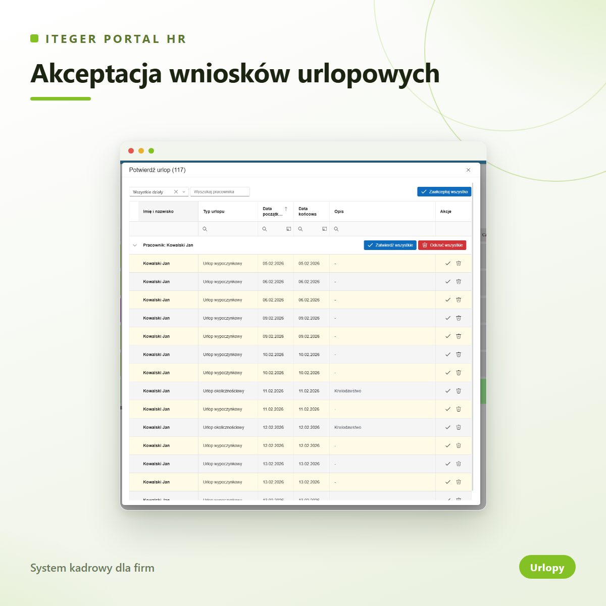Click Zatwierdź wszystkie for Kowalski Jan
606x606 pixels.
tap(390, 245)
